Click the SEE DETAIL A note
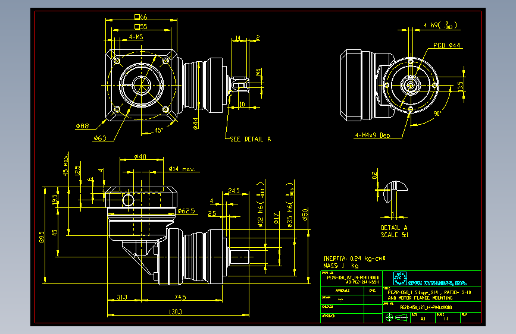Screen dimensions: 516x334 point(251,139)
